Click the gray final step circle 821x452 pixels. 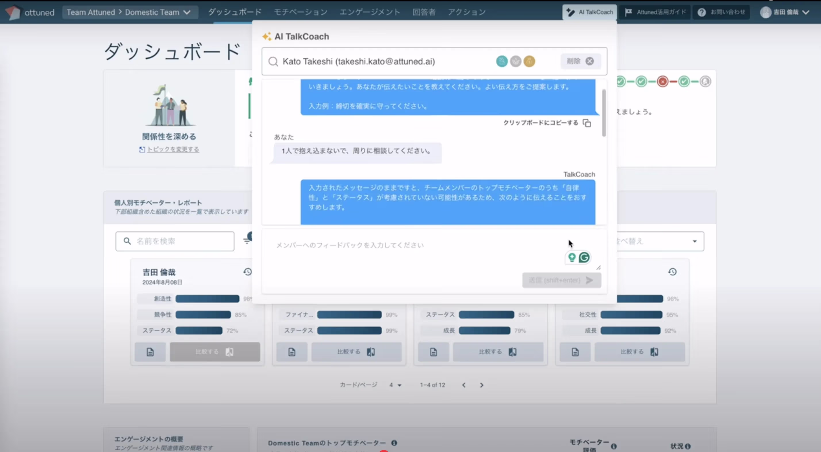[705, 82]
